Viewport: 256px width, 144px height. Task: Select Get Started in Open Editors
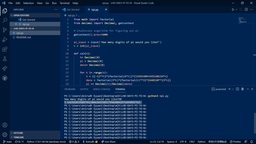click(35, 20)
